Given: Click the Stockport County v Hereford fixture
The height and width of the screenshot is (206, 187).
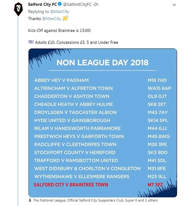Looking at the screenshot, I should click(x=75, y=153).
